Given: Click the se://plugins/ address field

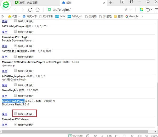Looking at the screenshot, I should pyautogui.click(x=79, y=10).
